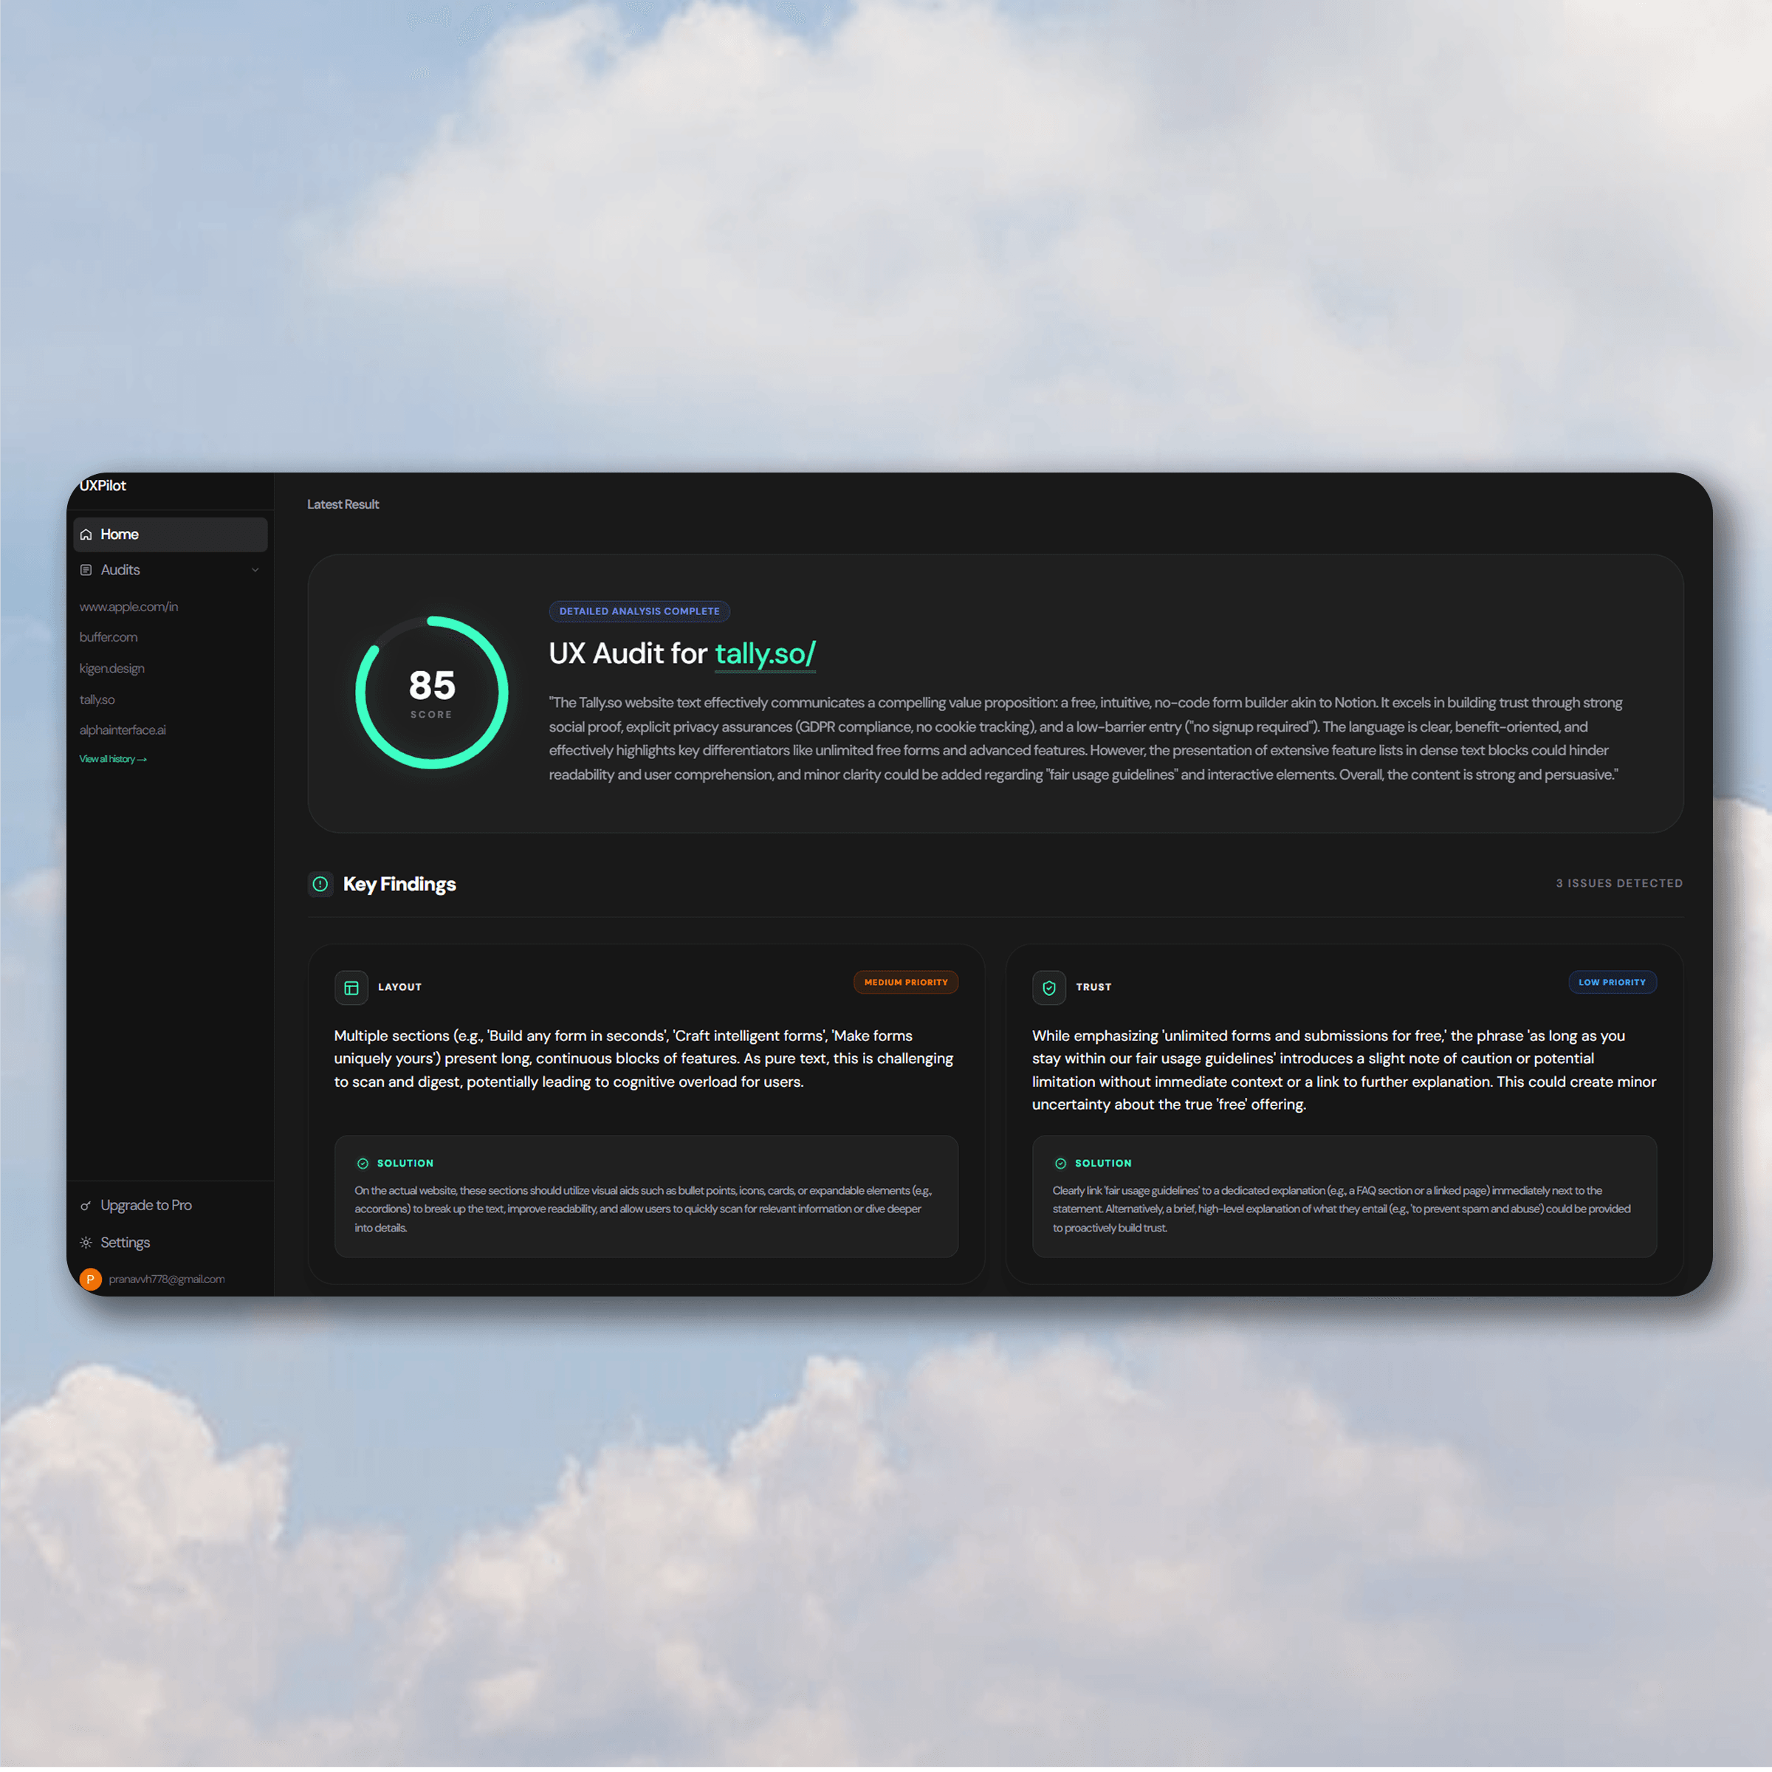
Task: Open tally.so audit entry in sidebar
Action: click(97, 700)
